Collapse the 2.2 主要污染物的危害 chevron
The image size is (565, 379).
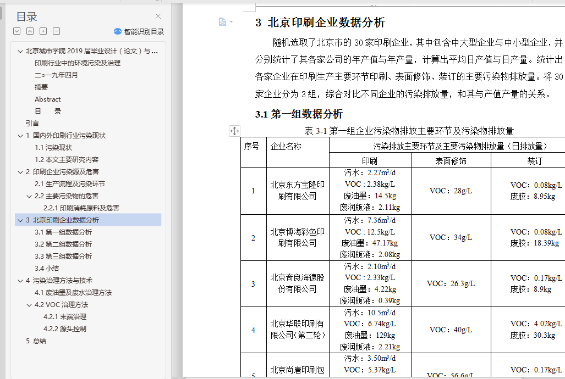click(29, 197)
